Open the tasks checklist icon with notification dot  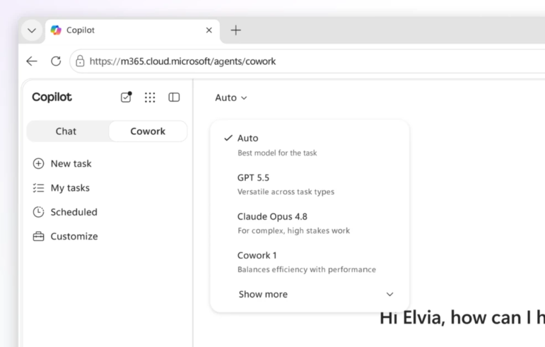click(x=126, y=97)
